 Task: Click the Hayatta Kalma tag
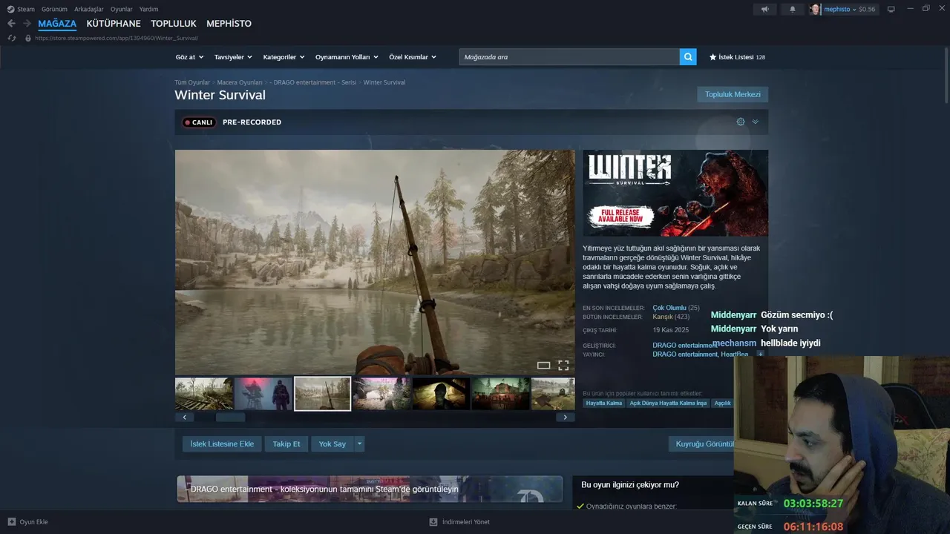pos(604,403)
